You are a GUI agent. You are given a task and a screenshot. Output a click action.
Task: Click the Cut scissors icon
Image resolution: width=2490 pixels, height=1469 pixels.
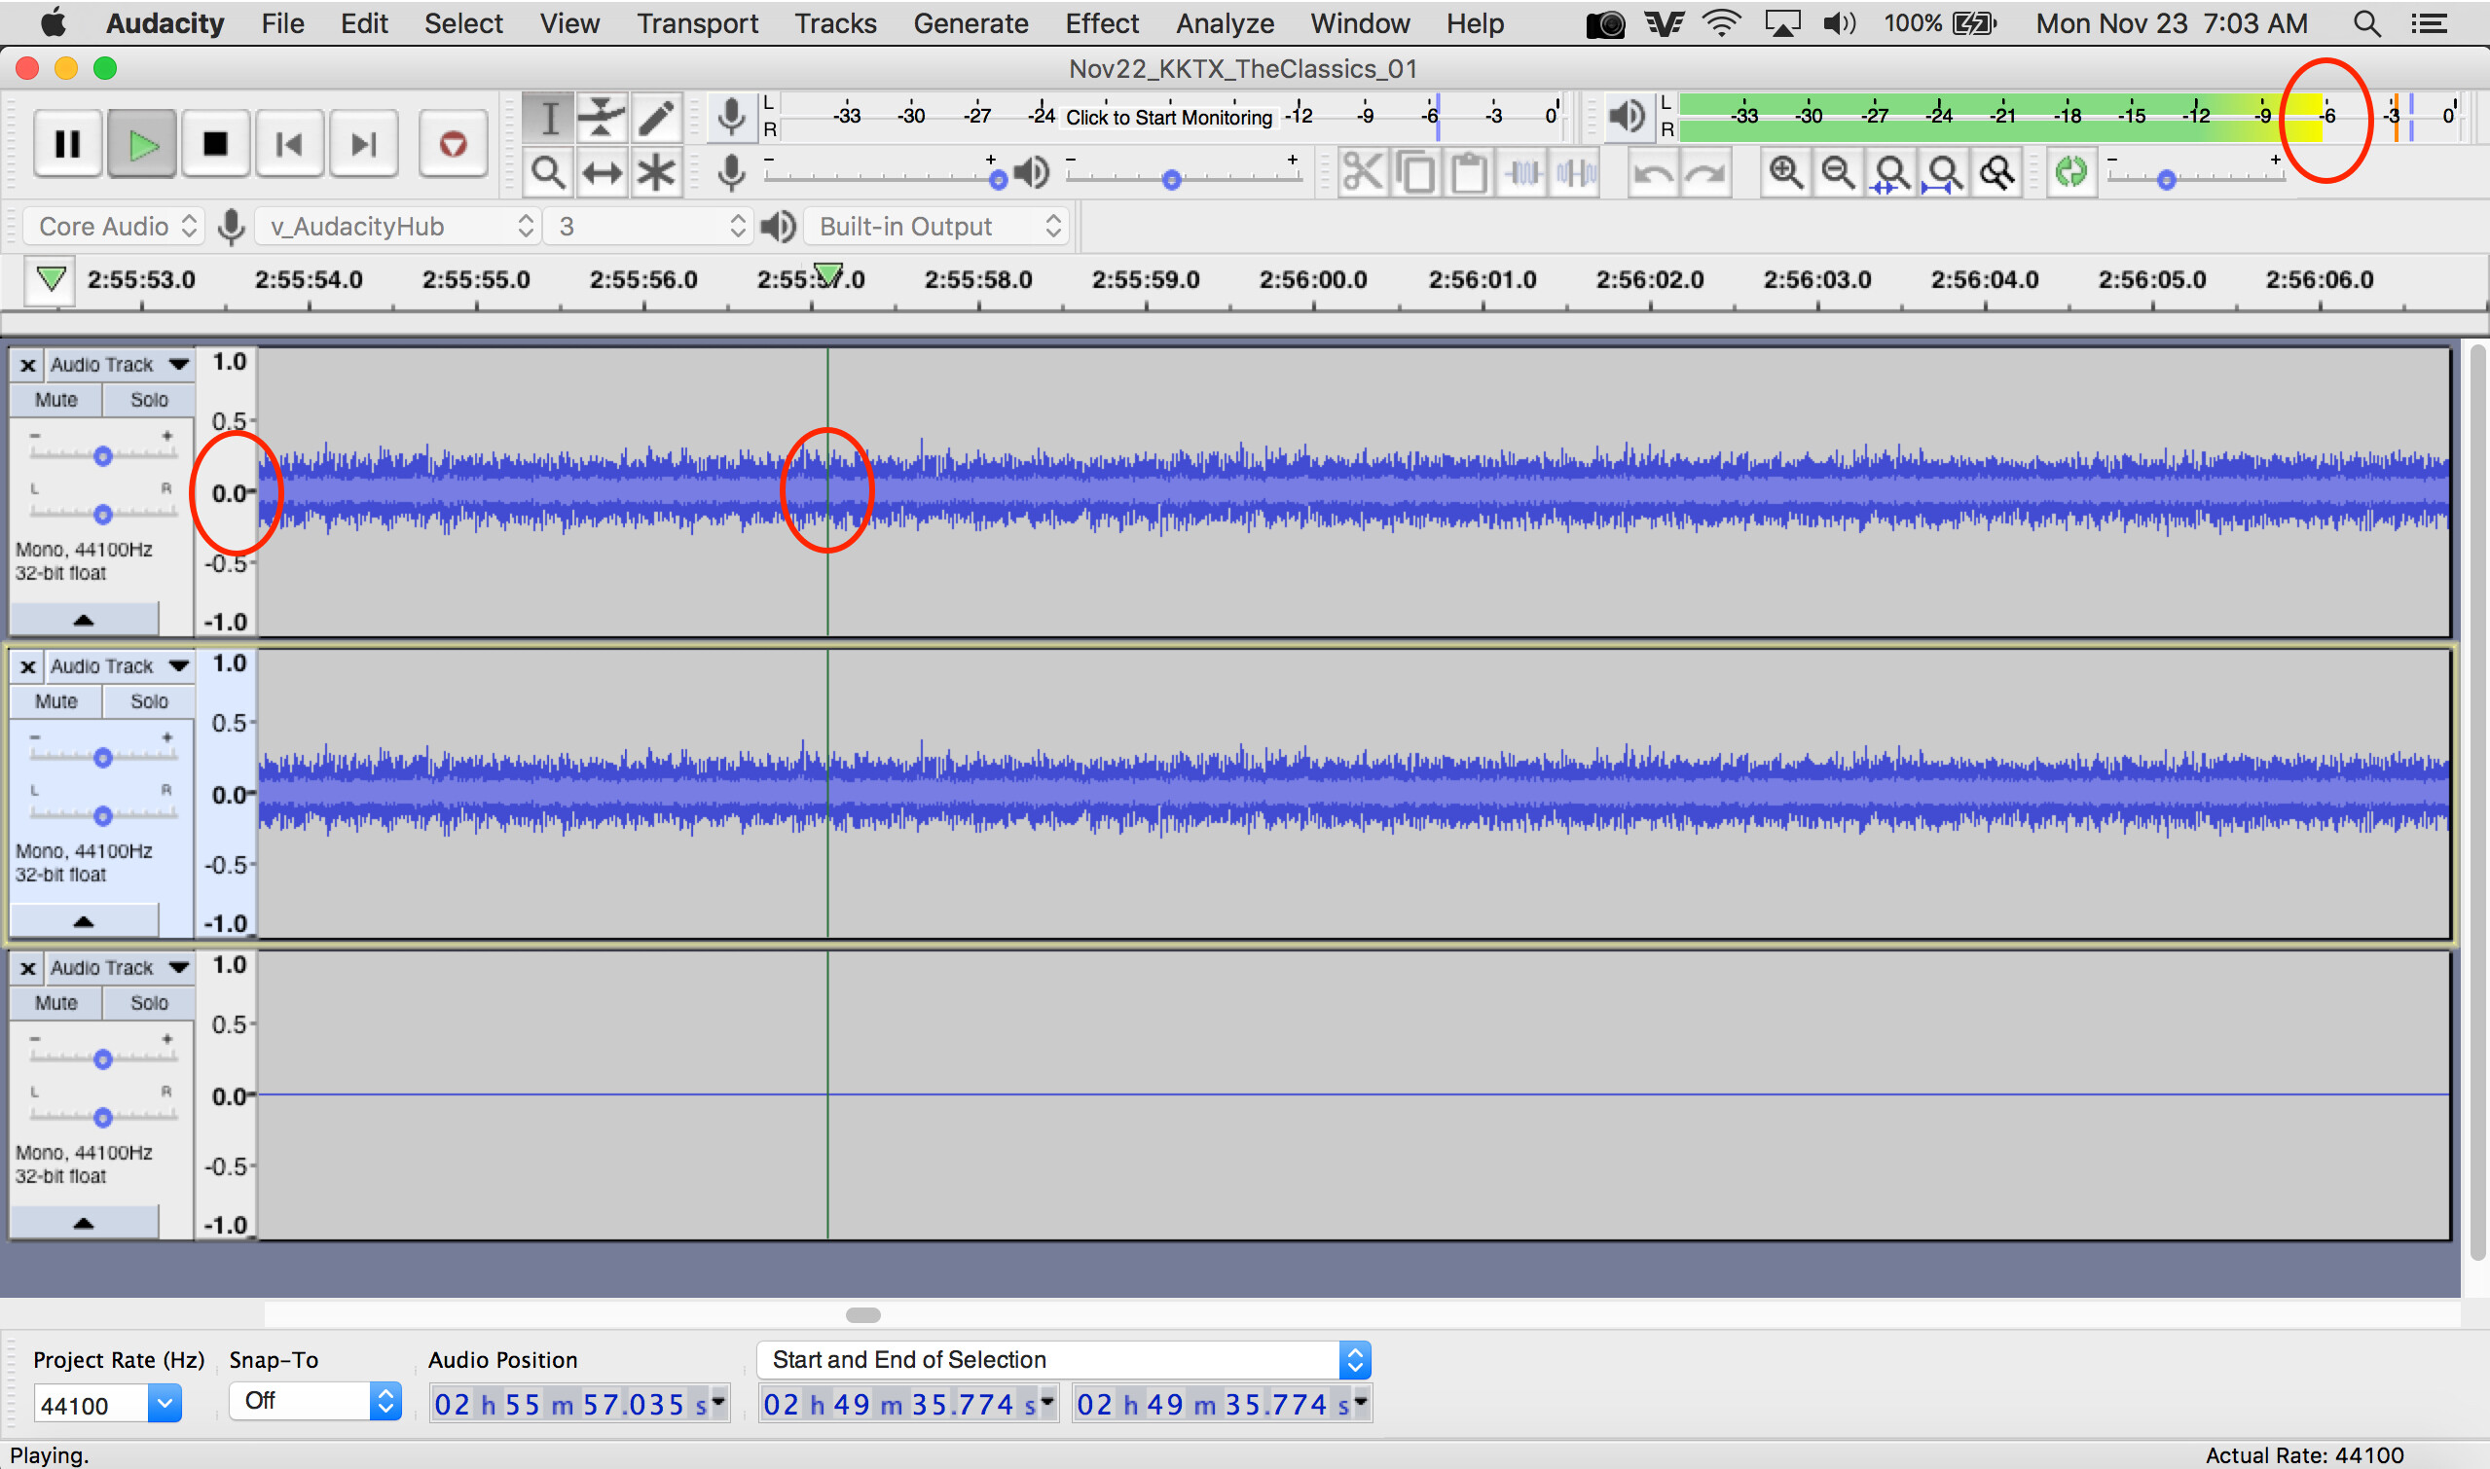click(1363, 173)
